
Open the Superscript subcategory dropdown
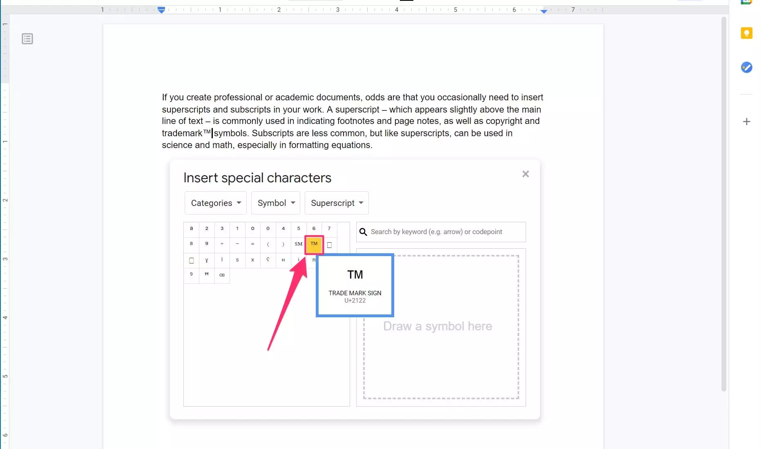337,203
